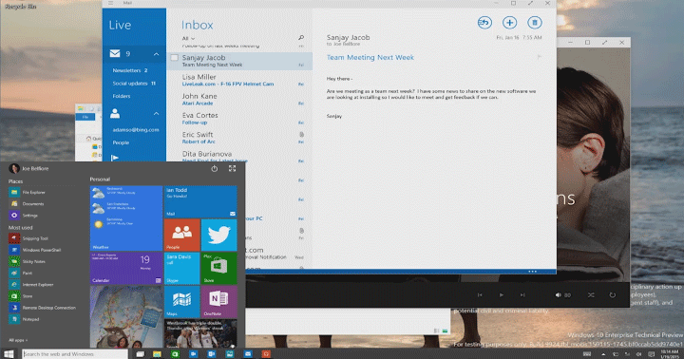The image size is (684, 359).
Task: Open Eva Cortes Follow-up email
Action: [239, 118]
